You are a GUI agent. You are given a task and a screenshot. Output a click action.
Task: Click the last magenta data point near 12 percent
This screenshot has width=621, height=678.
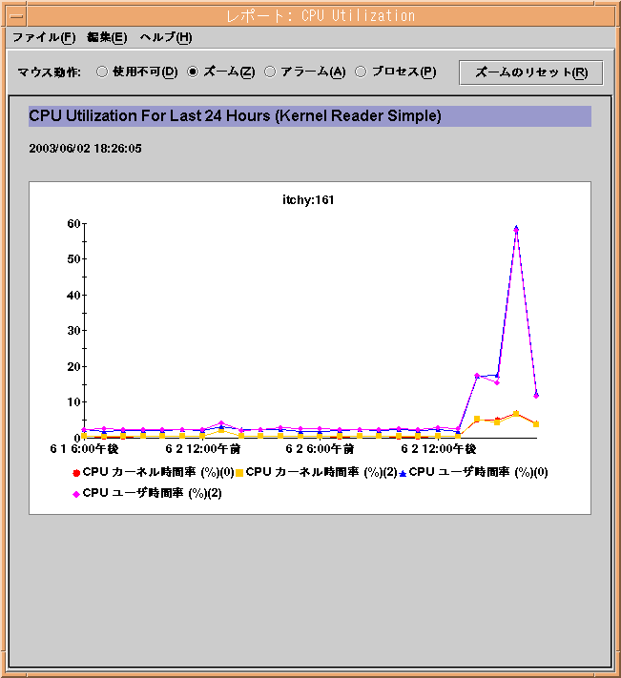536,395
